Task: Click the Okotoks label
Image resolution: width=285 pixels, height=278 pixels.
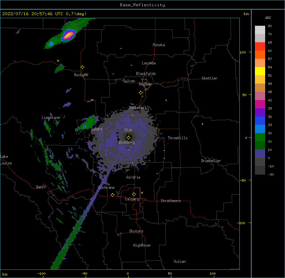Action: [x=136, y=231]
